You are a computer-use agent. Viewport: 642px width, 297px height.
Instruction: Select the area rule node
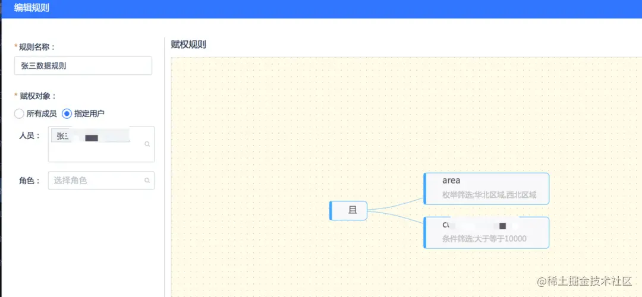point(486,188)
